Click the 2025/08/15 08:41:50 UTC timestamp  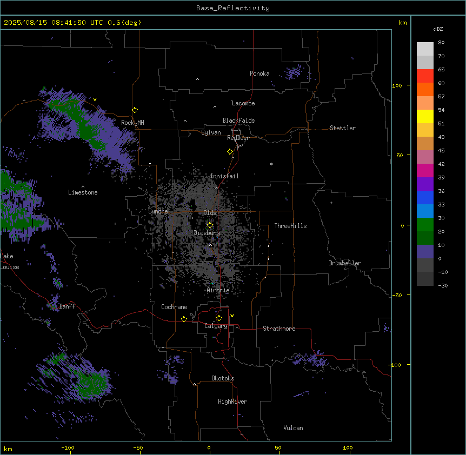pyautogui.click(x=54, y=23)
